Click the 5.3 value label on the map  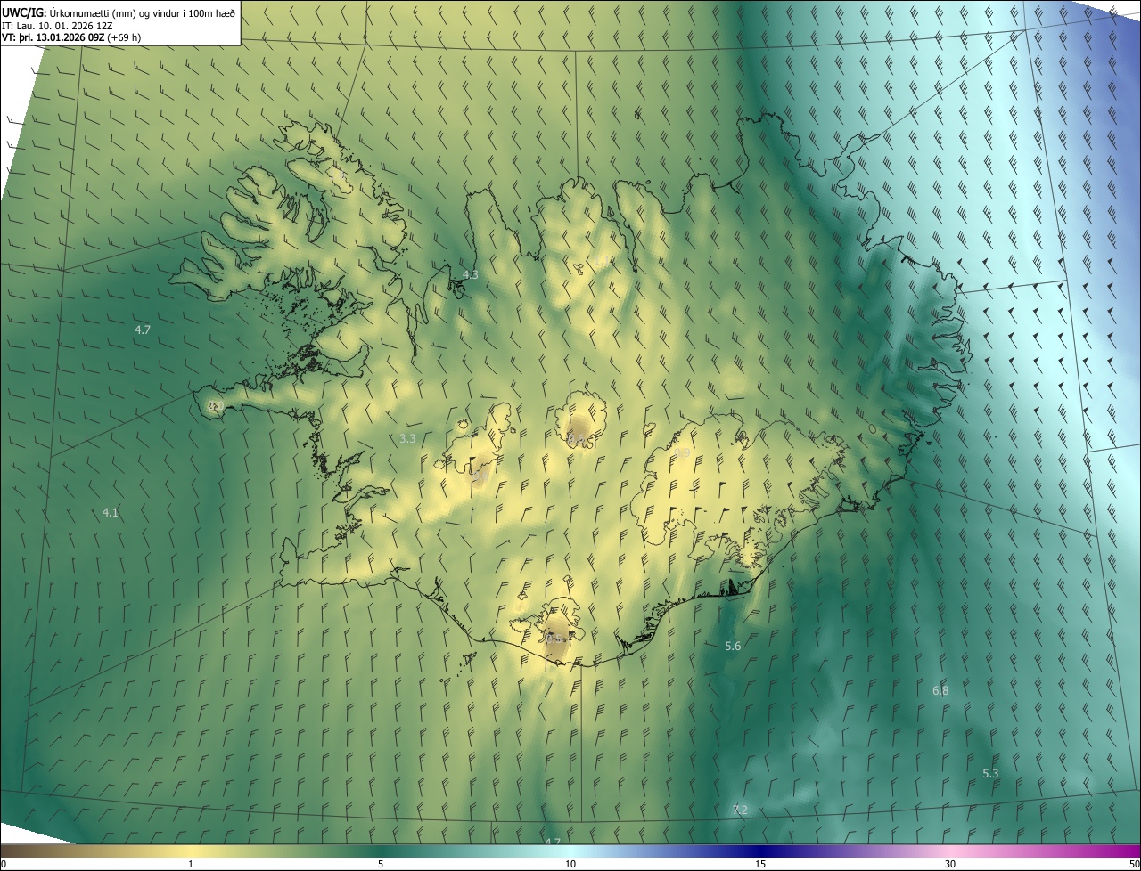coord(990,773)
